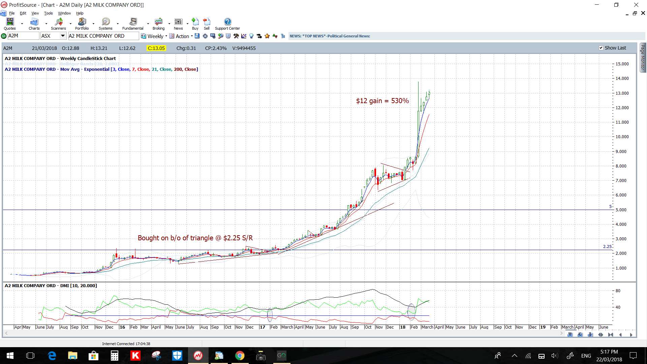This screenshot has height=364, width=647.
Task: Click the gold star favourites icon
Action: point(267,36)
